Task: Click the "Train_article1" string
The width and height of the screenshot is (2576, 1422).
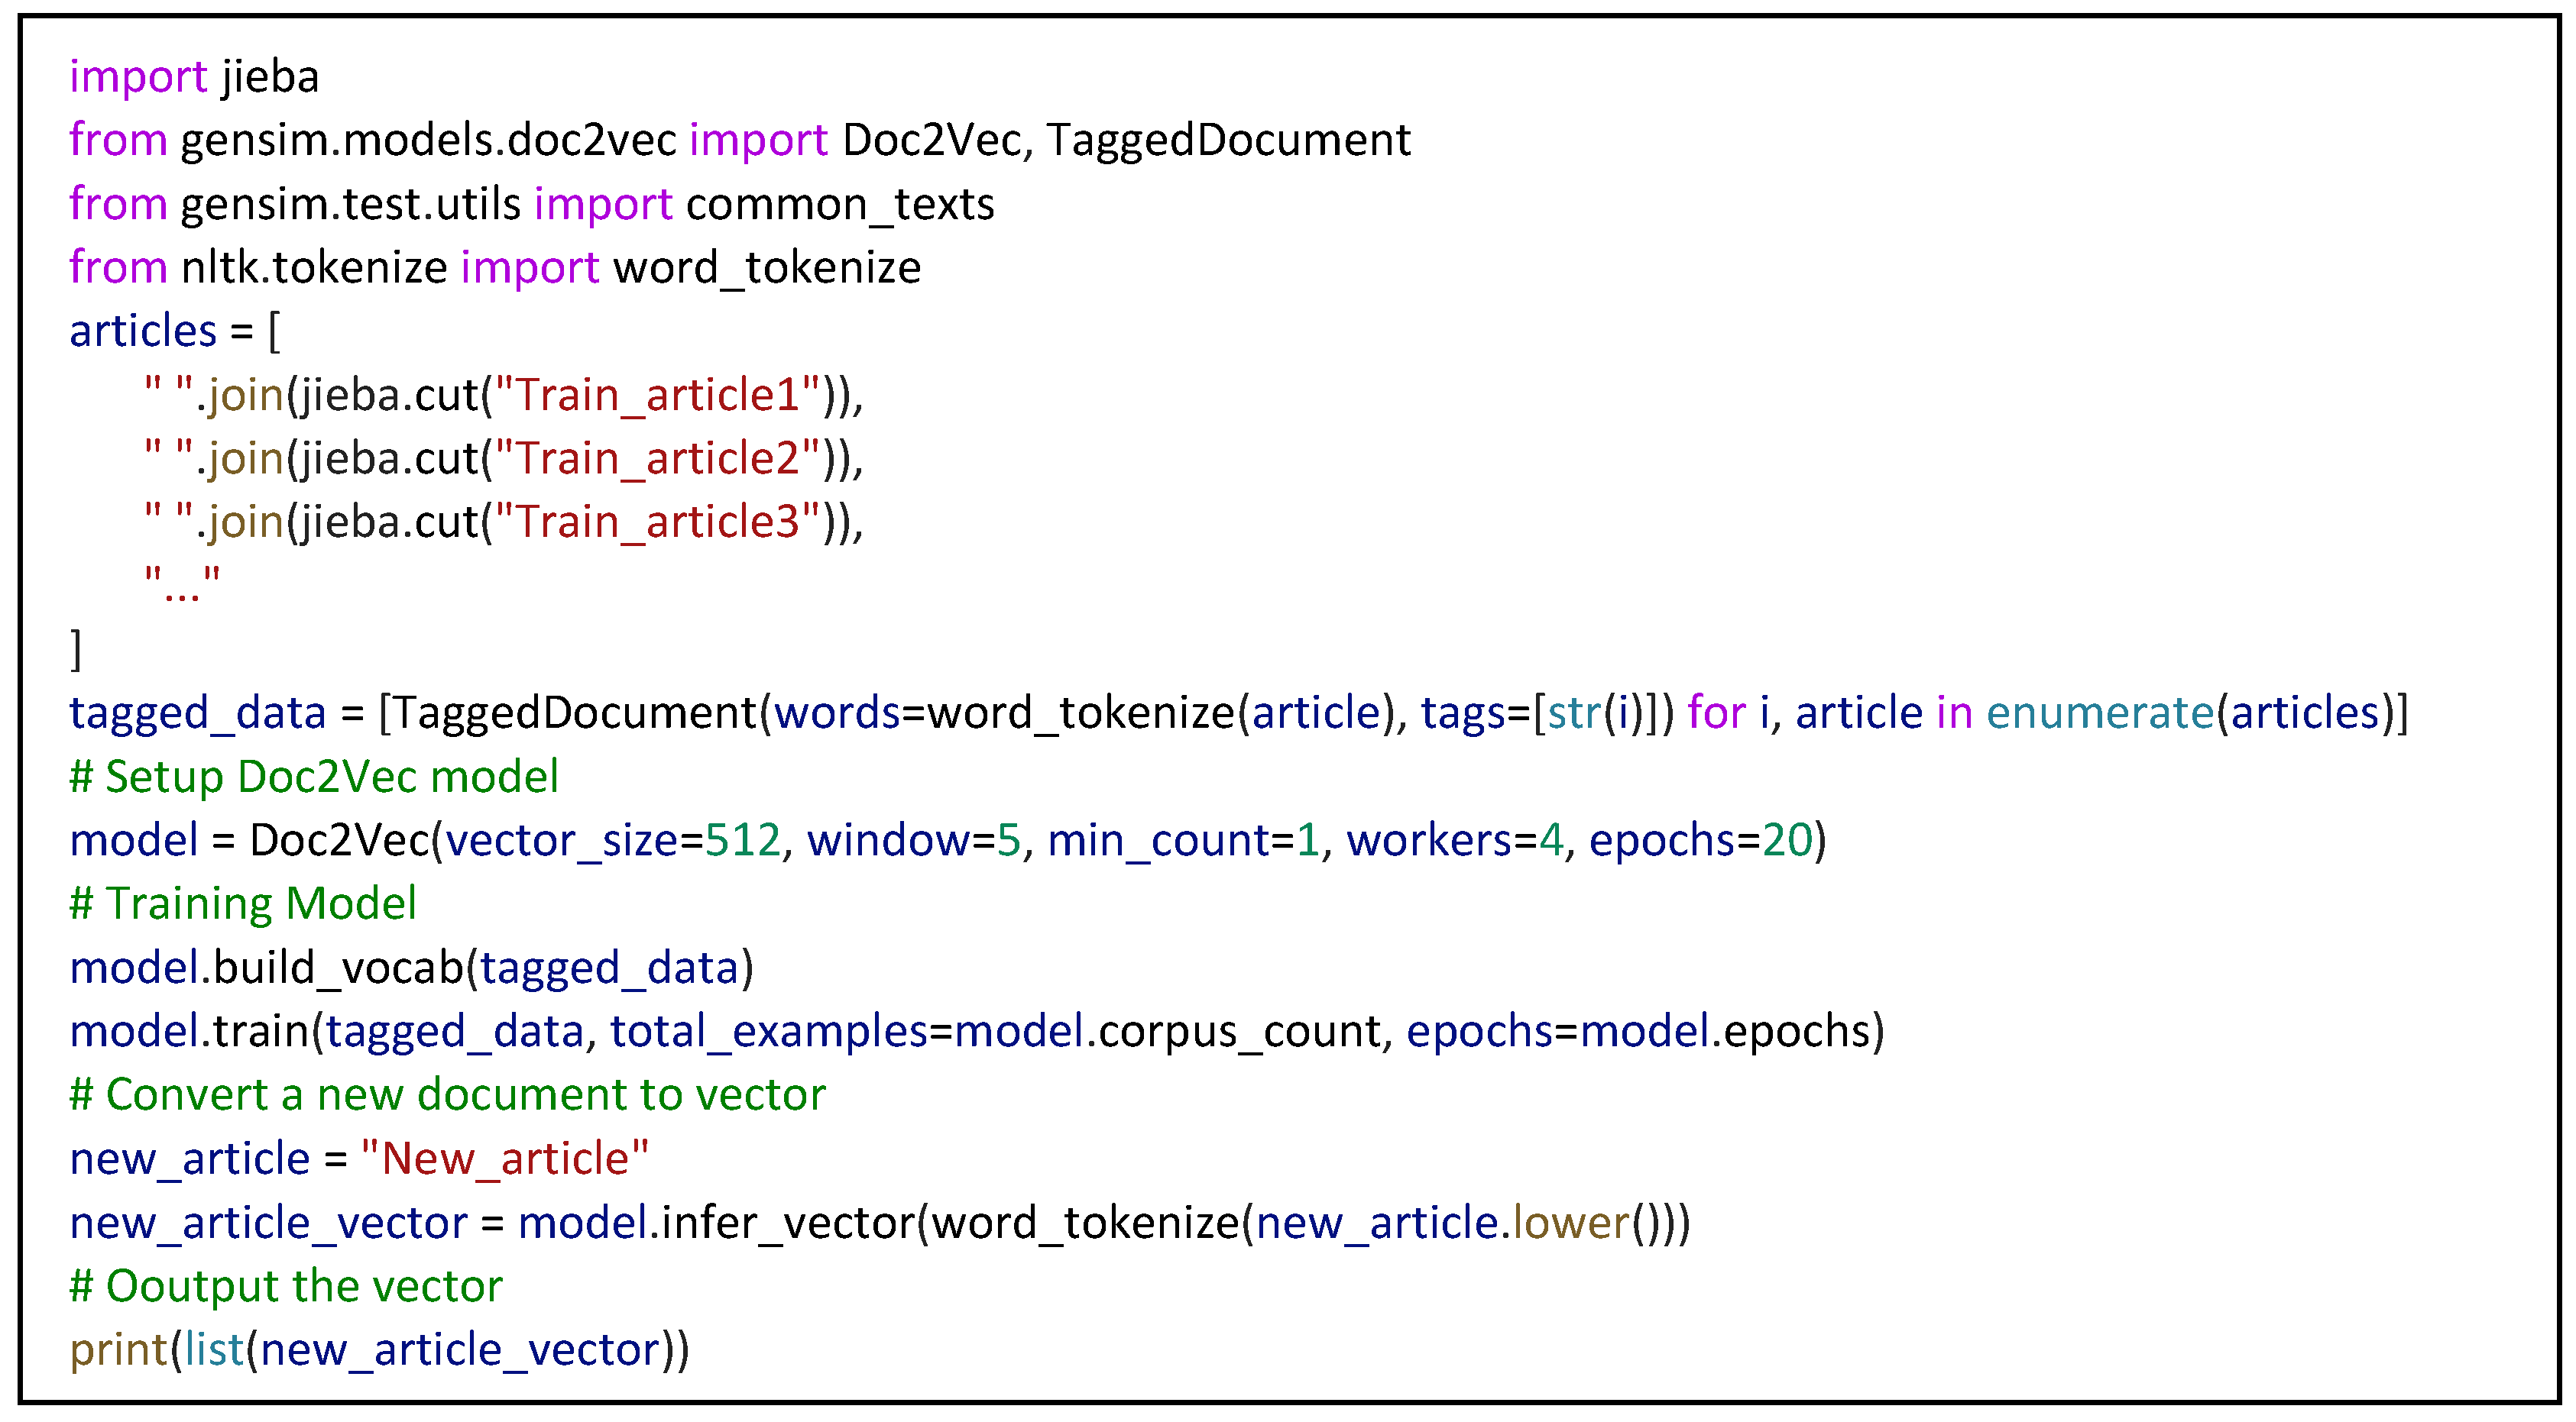Action: pyautogui.click(x=657, y=395)
